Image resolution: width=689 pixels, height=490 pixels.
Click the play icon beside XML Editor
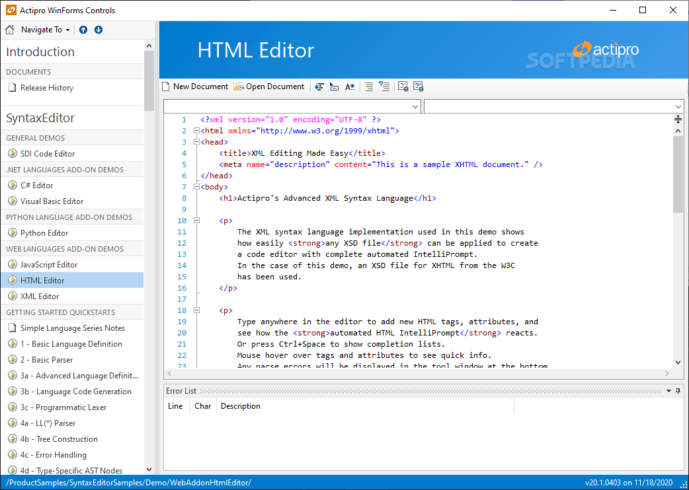[13, 296]
